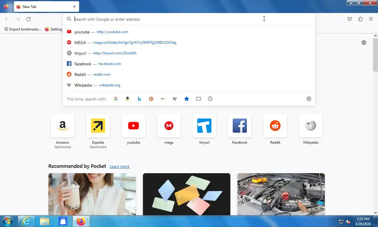Select Wikipedia suggestion wikipedia.org
Viewport: 378px width, 227px height.
189,85
